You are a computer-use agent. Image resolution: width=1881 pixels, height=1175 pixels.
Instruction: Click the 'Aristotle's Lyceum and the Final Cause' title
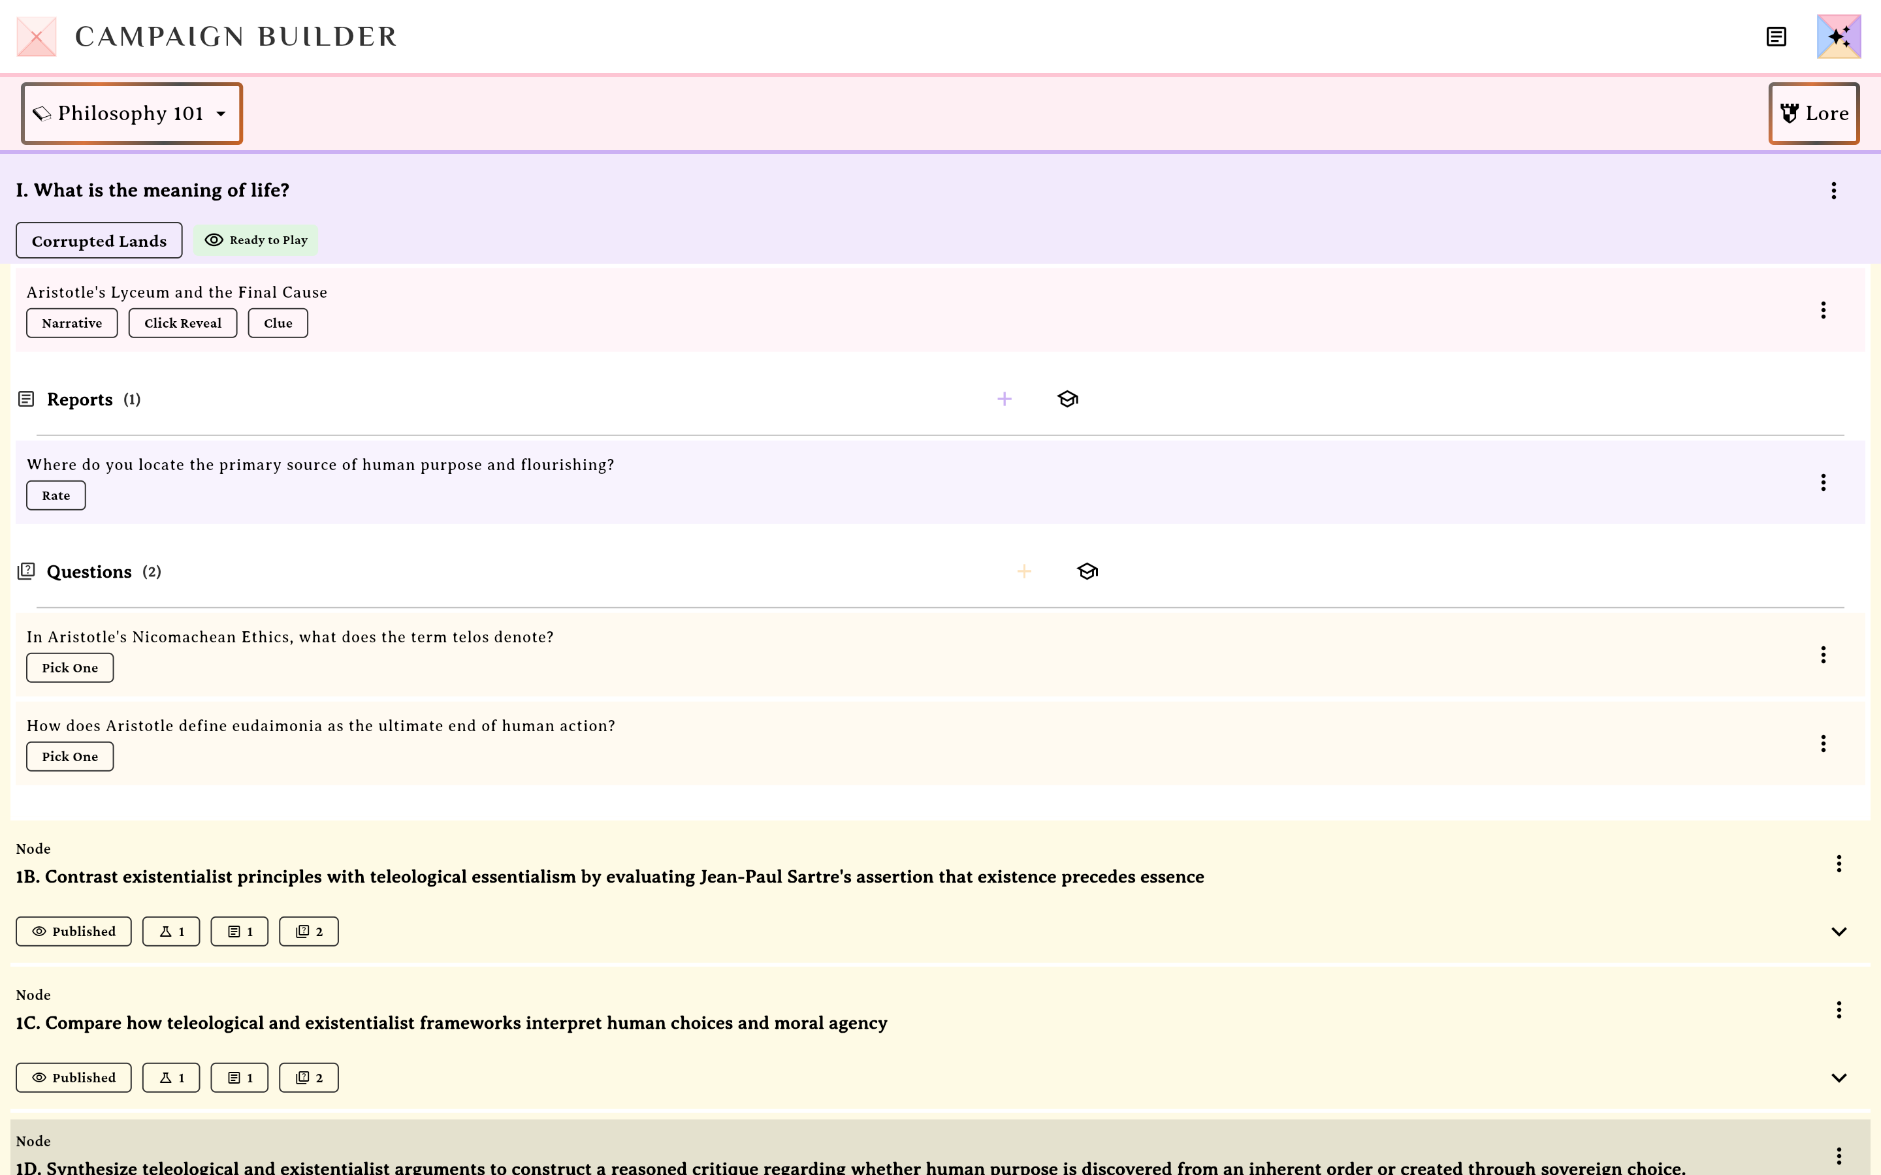click(x=177, y=292)
